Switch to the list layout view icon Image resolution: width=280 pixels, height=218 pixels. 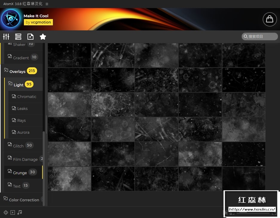pyautogui.click(x=18, y=37)
